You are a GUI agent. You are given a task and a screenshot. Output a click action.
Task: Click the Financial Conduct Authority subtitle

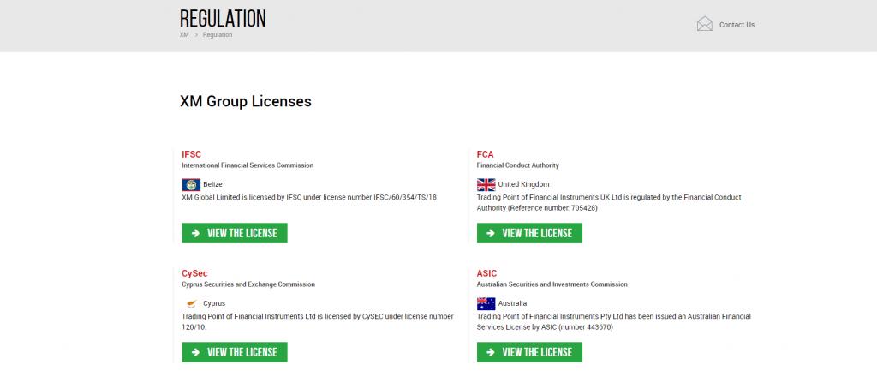pos(517,165)
